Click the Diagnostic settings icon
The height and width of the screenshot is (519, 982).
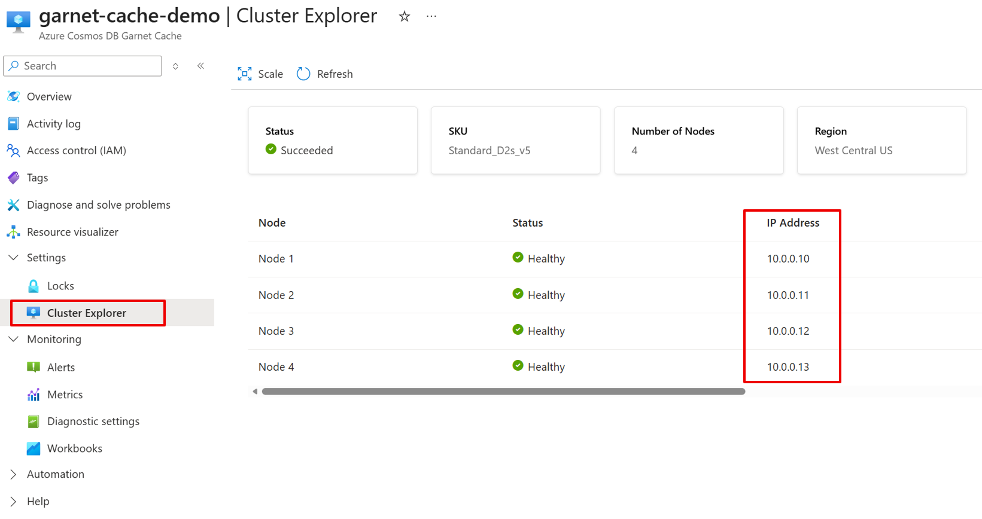tap(34, 422)
